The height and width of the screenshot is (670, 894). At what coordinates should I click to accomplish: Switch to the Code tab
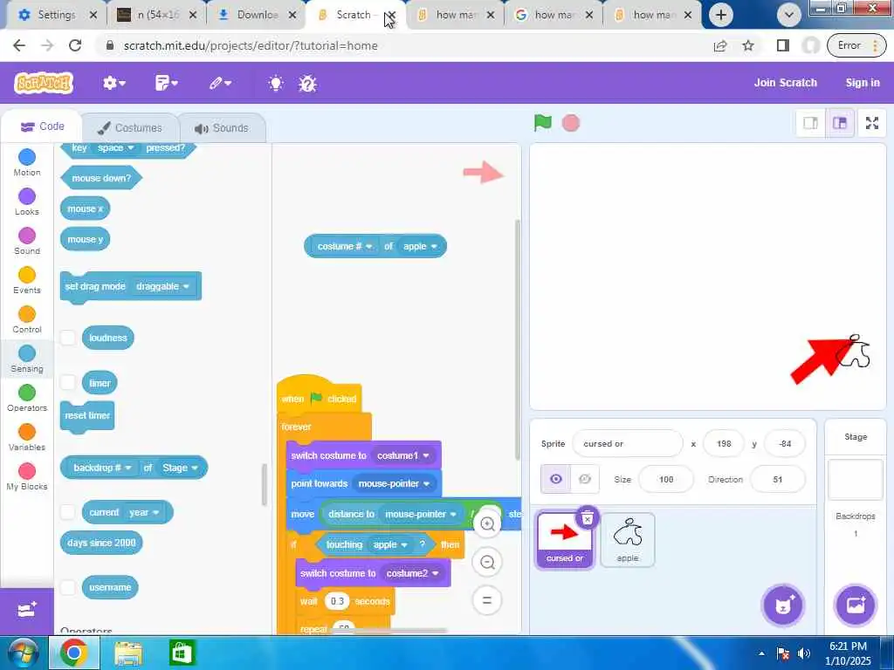click(42, 126)
